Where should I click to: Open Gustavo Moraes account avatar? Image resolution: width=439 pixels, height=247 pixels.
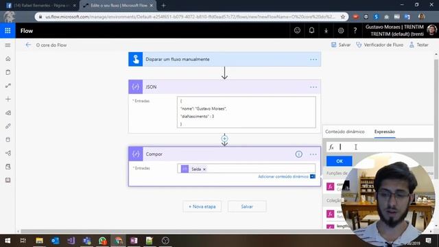tap(431, 30)
